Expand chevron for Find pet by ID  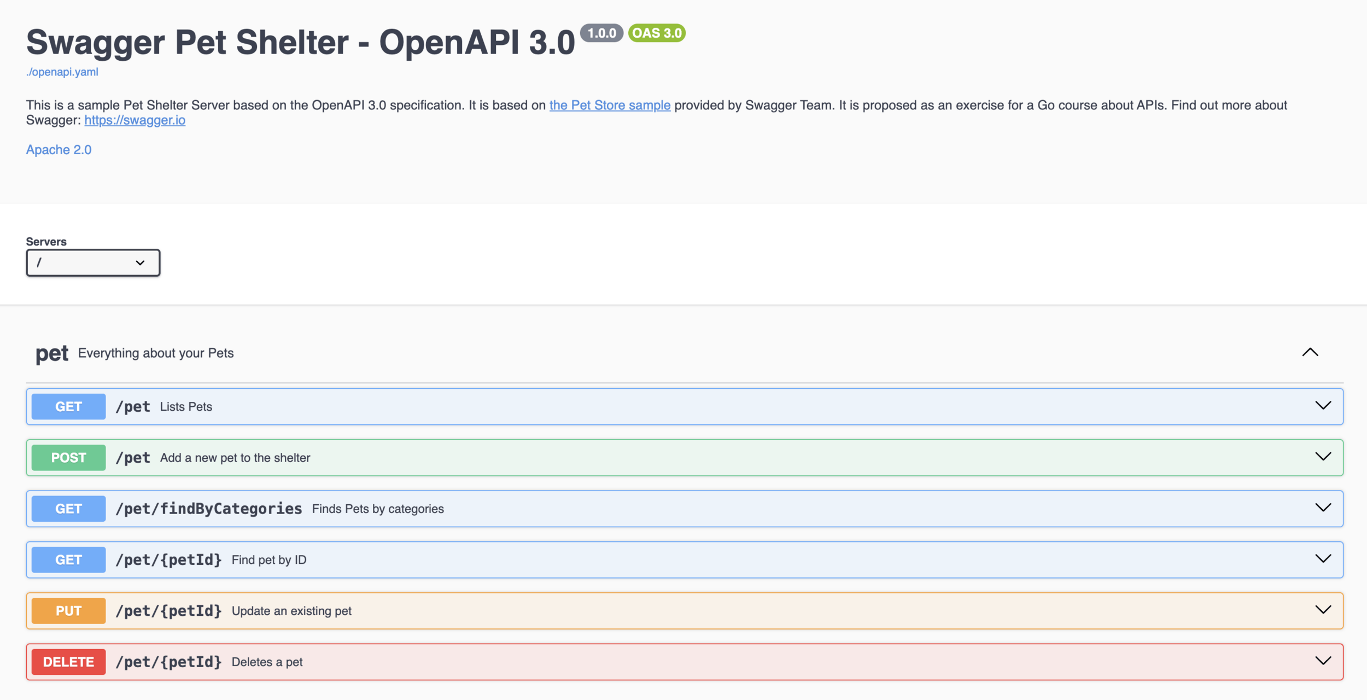1323,559
